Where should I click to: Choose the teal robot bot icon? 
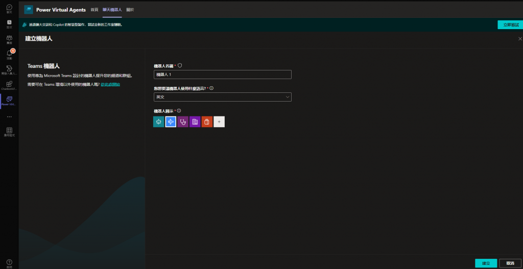pyautogui.click(x=159, y=121)
